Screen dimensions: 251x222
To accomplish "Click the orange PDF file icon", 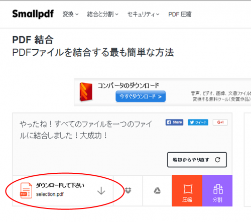I will pyautogui.click(x=26, y=190).
